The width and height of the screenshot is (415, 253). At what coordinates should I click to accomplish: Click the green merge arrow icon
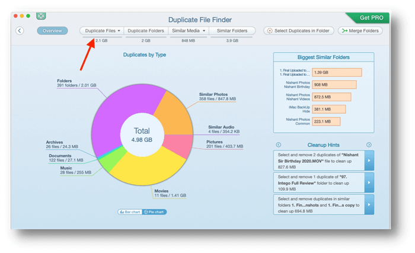pyautogui.click(x=344, y=31)
